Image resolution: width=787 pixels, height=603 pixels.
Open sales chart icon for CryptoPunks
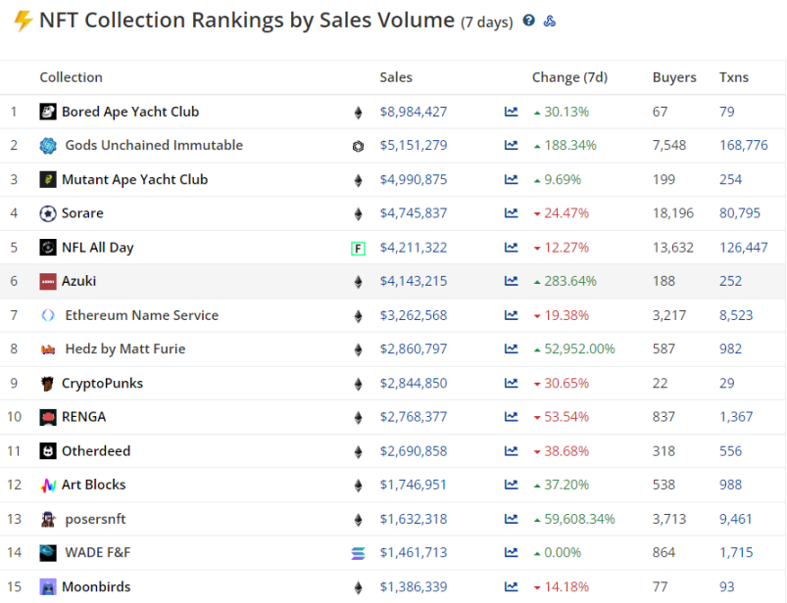coord(511,383)
